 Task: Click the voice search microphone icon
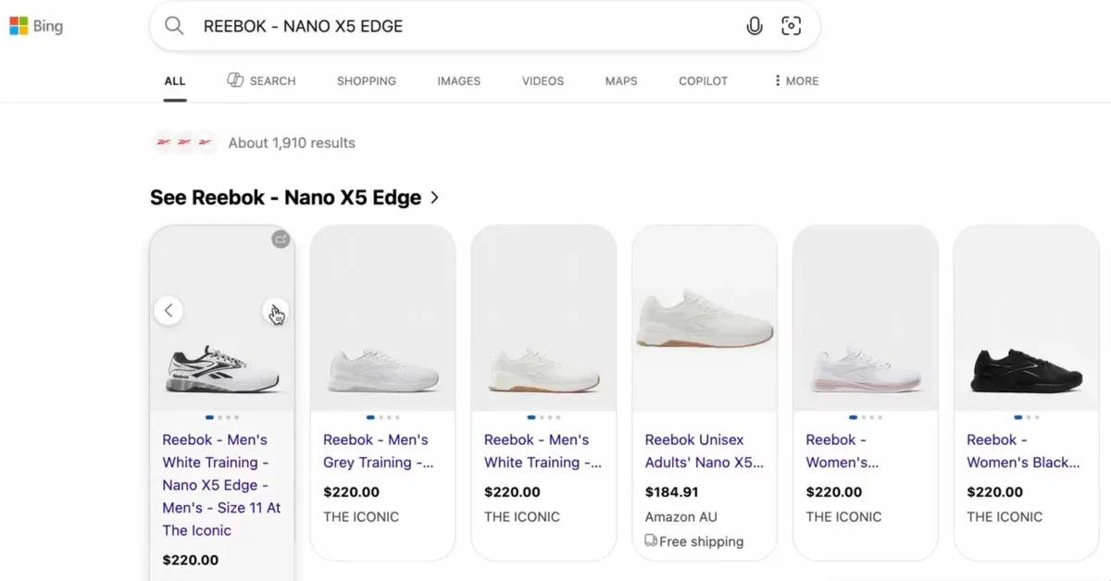(755, 26)
